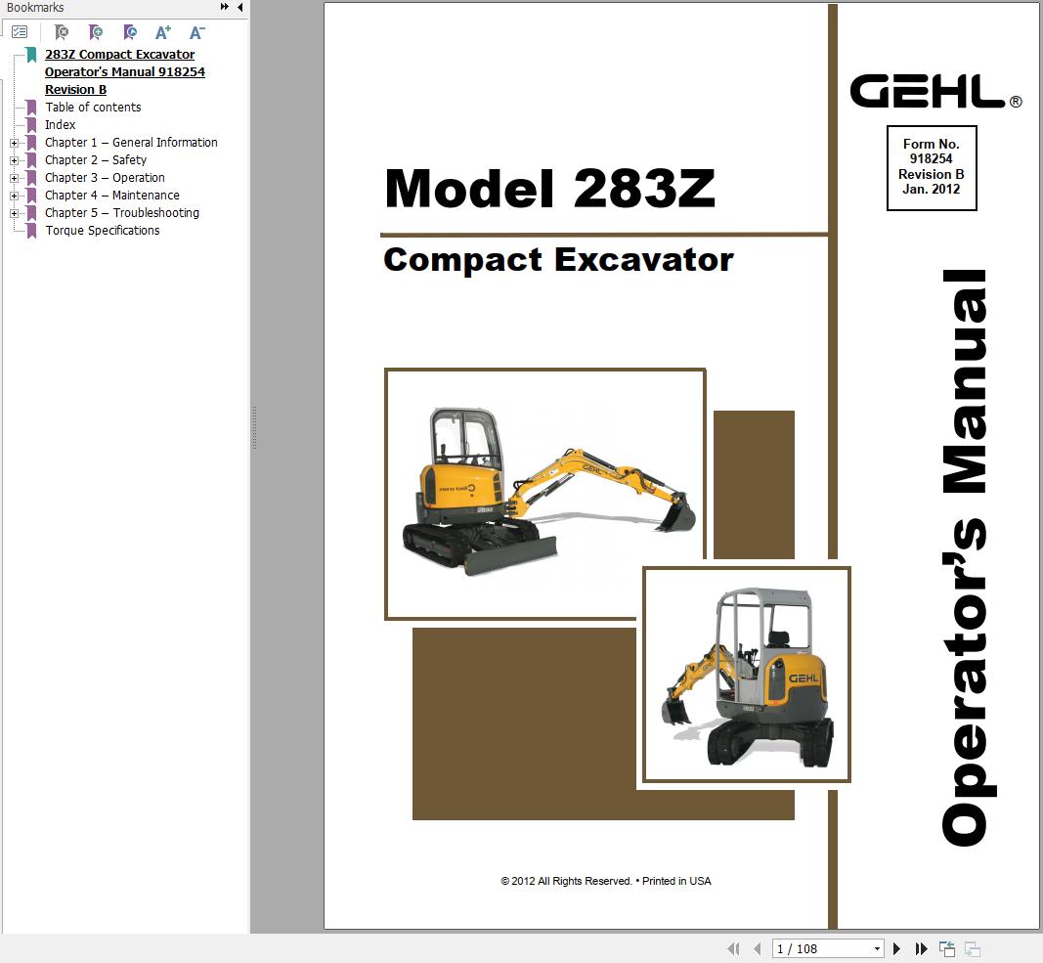Go to the next page
This screenshot has height=963, width=1043.
point(896,948)
